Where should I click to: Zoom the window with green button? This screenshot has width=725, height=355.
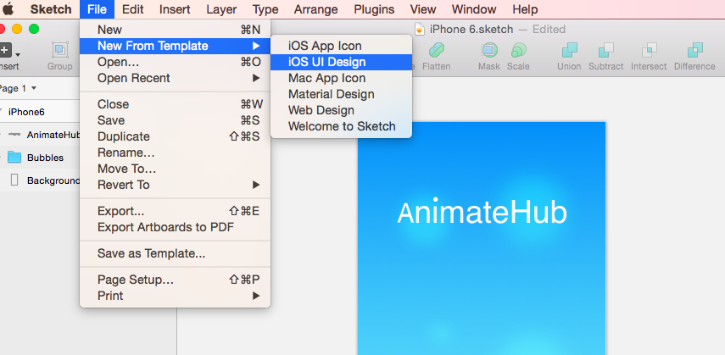[x=34, y=29]
